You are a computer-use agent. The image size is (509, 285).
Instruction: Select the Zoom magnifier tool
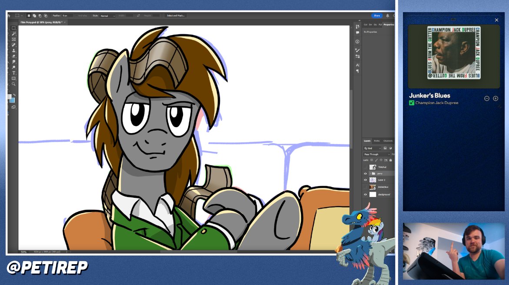click(x=13, y=84)
